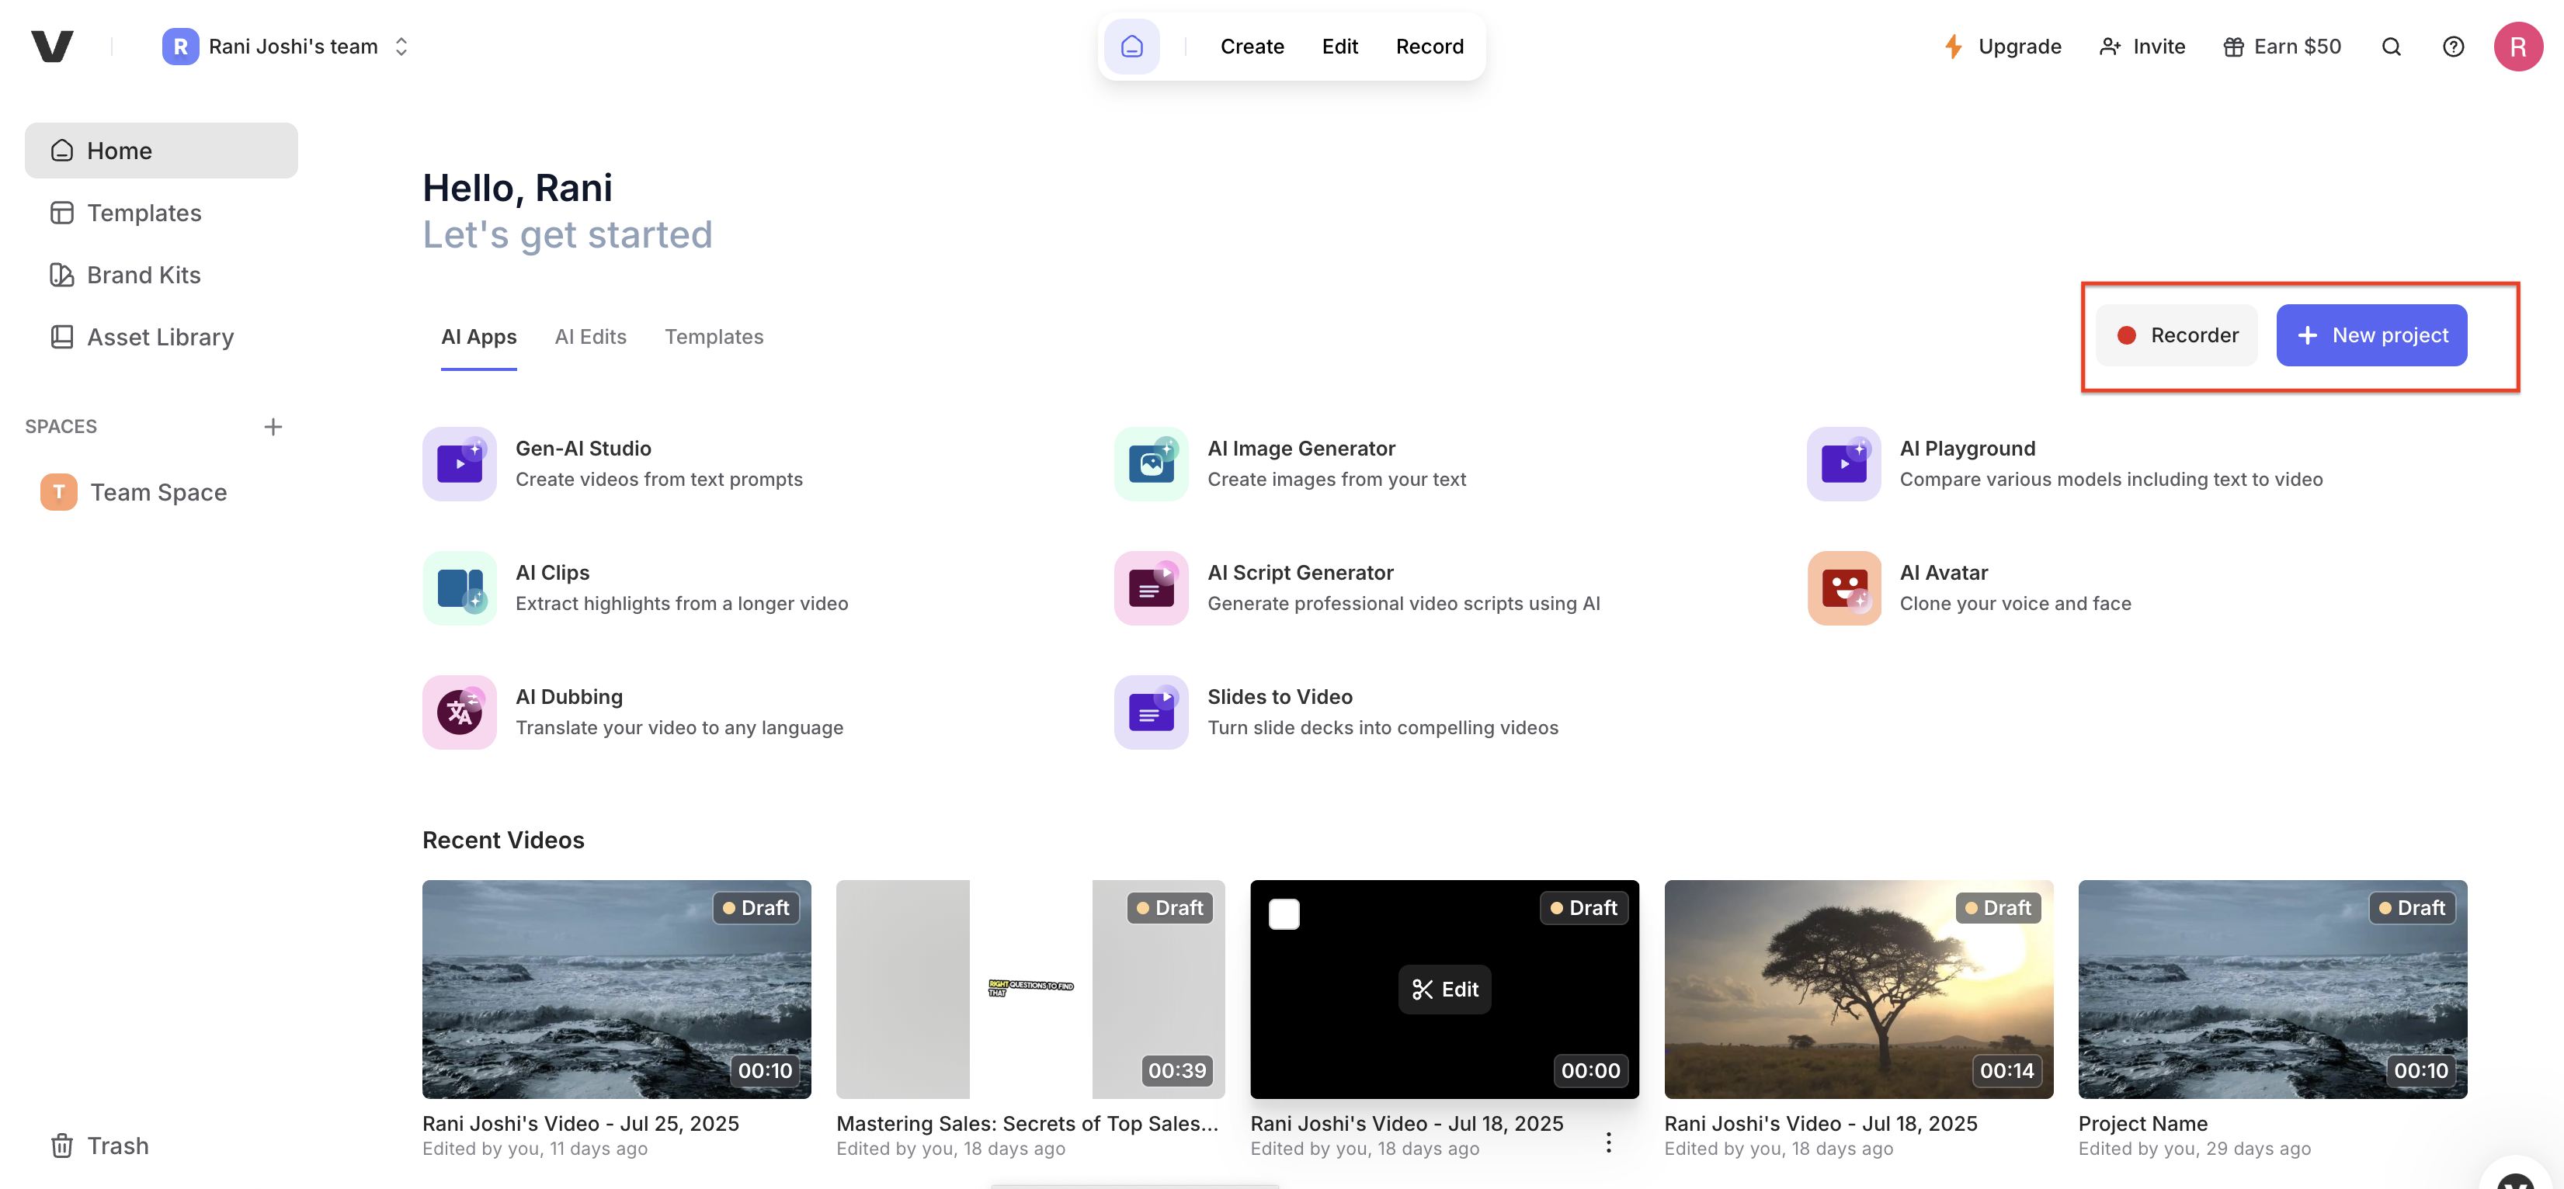Click the AI Clips app icon

coord(459,588)
